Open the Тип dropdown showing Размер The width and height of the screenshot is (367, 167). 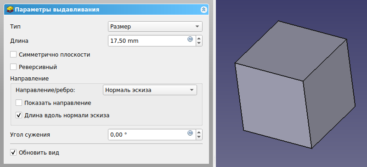155,27
